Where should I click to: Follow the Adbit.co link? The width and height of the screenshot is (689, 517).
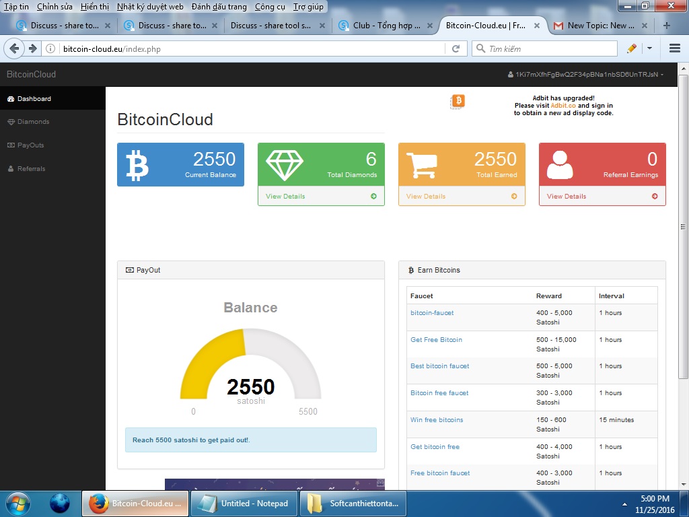[563, 106]
